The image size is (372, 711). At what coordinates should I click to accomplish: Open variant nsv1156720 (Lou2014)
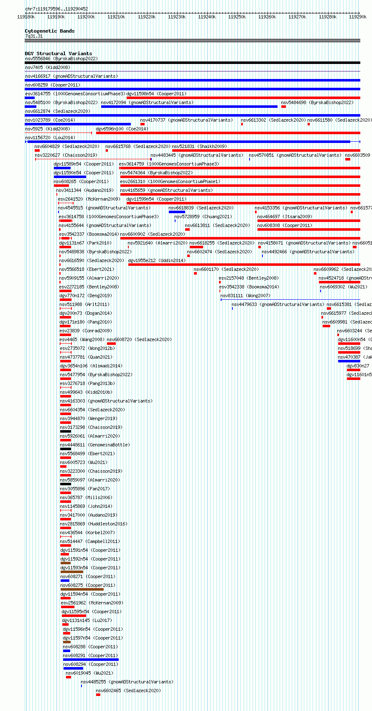coord(50,138)
